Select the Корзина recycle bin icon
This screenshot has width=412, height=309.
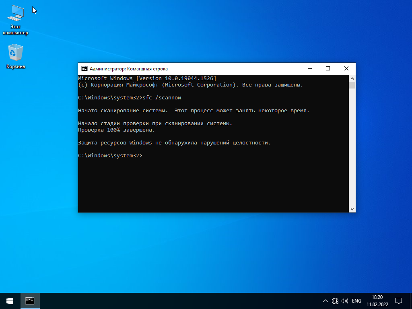(x=16, y=56)
